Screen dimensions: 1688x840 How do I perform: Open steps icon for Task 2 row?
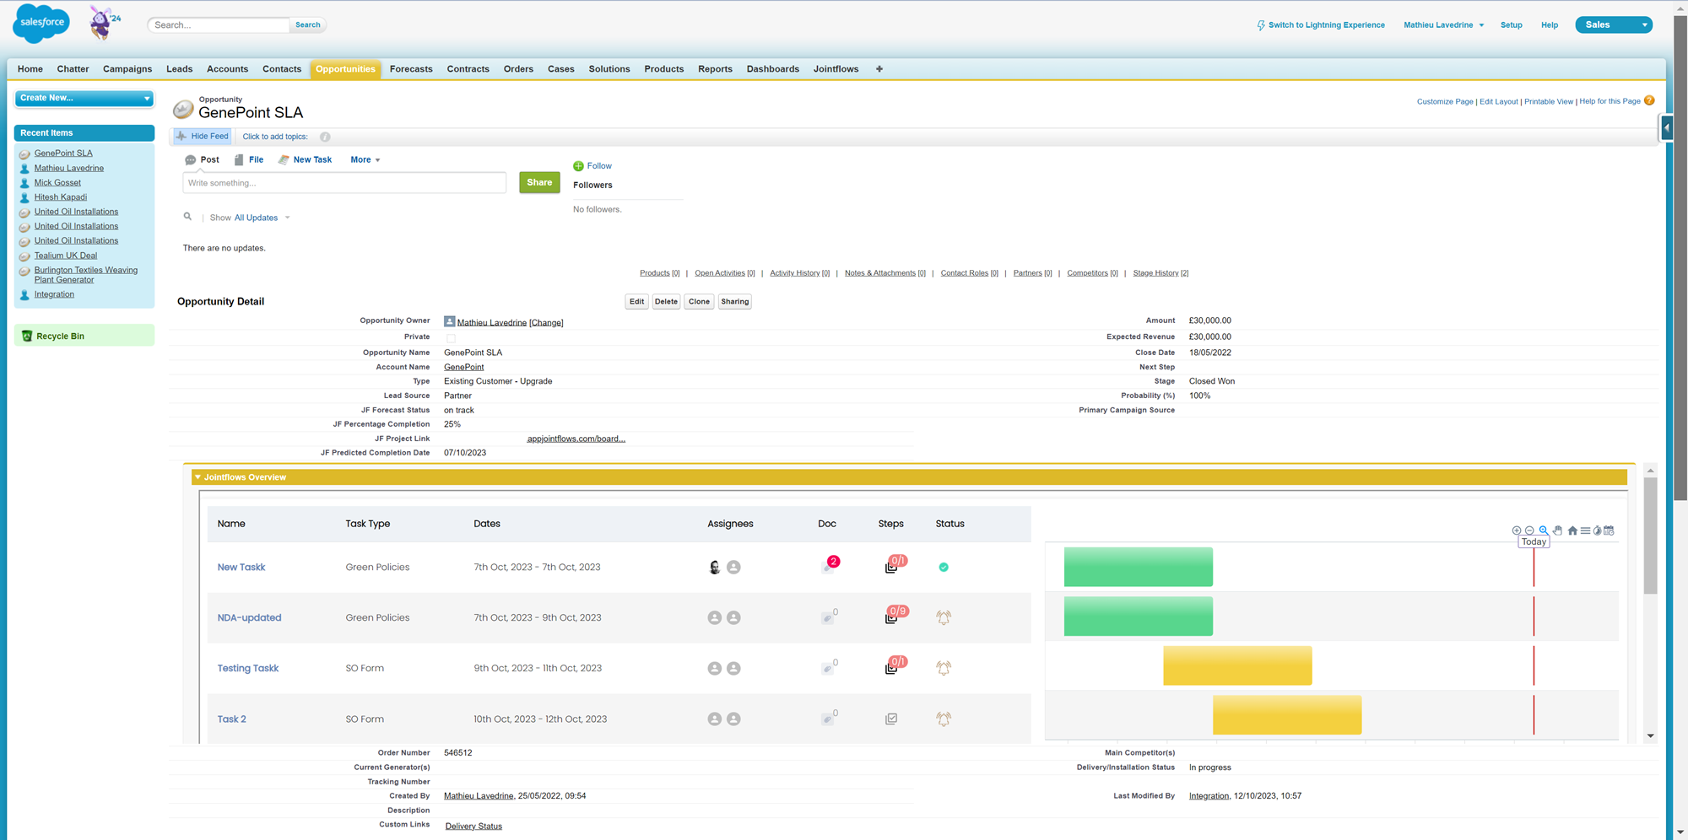[891, 719]
